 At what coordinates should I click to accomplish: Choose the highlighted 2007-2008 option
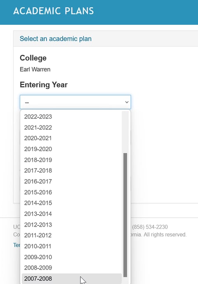[x=71, y=279]
